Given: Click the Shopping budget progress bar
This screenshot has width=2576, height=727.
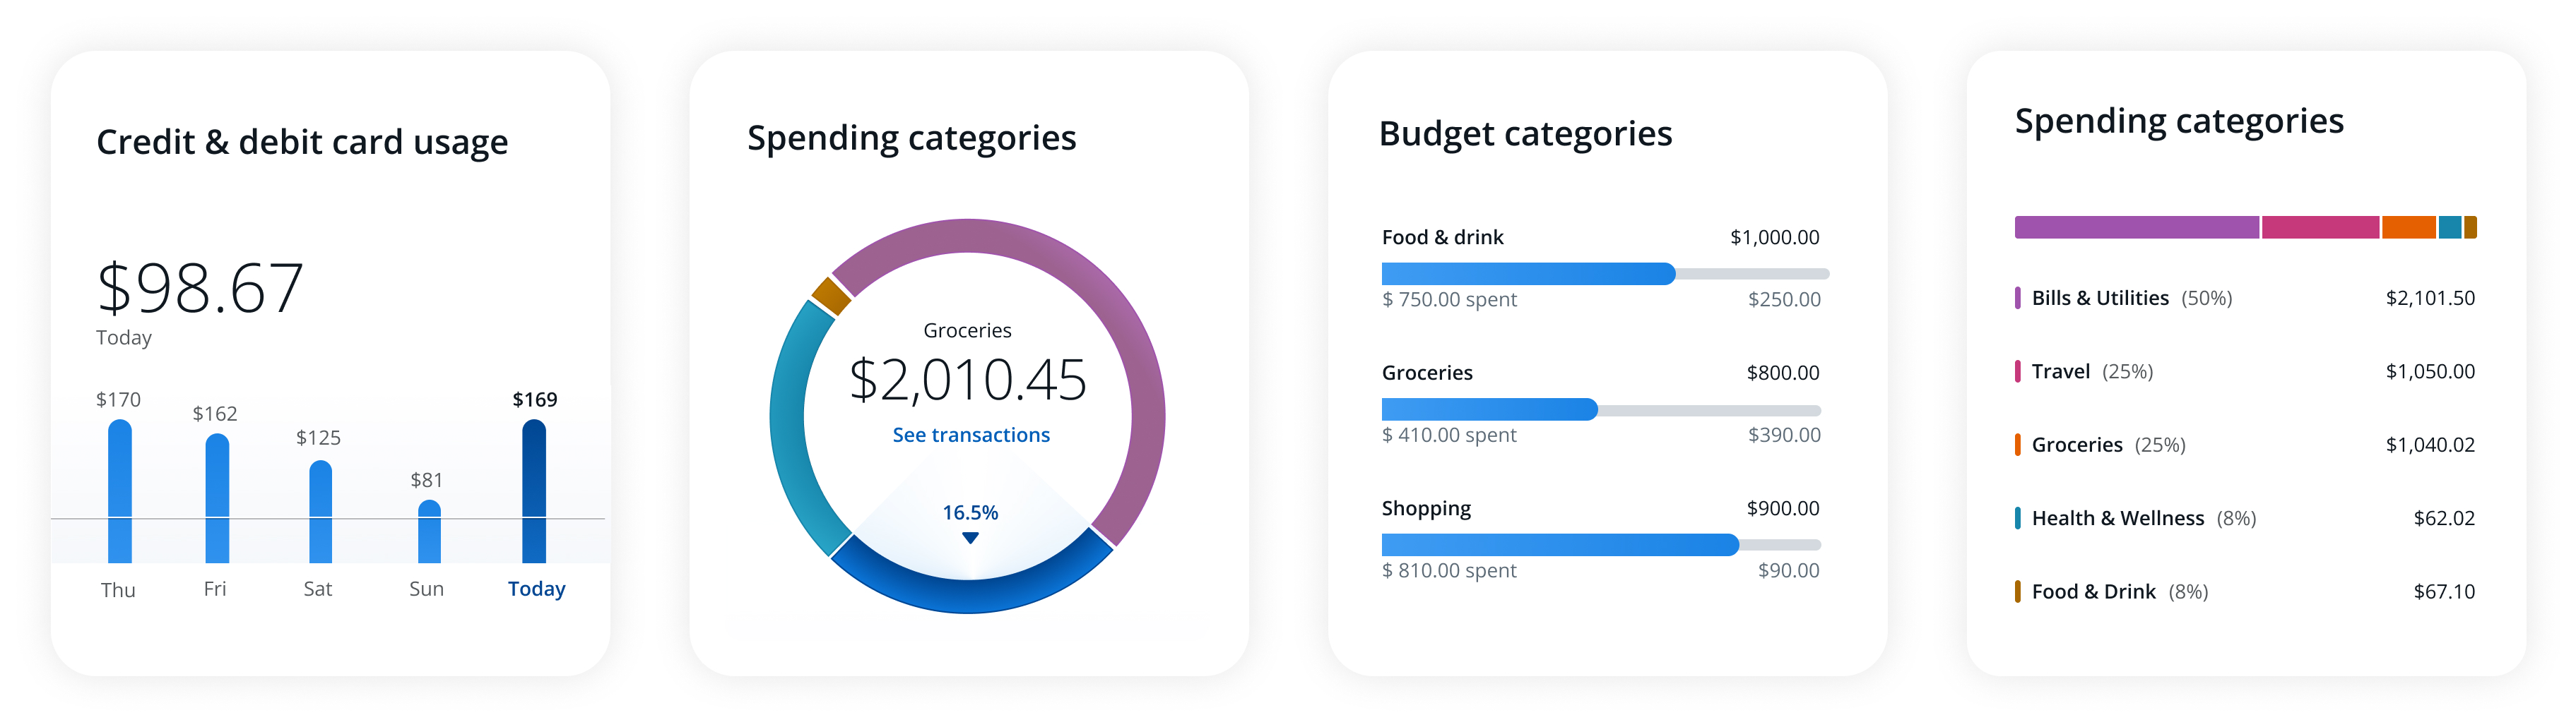Looking at the screenshot, I should [x=1600, y=545].
